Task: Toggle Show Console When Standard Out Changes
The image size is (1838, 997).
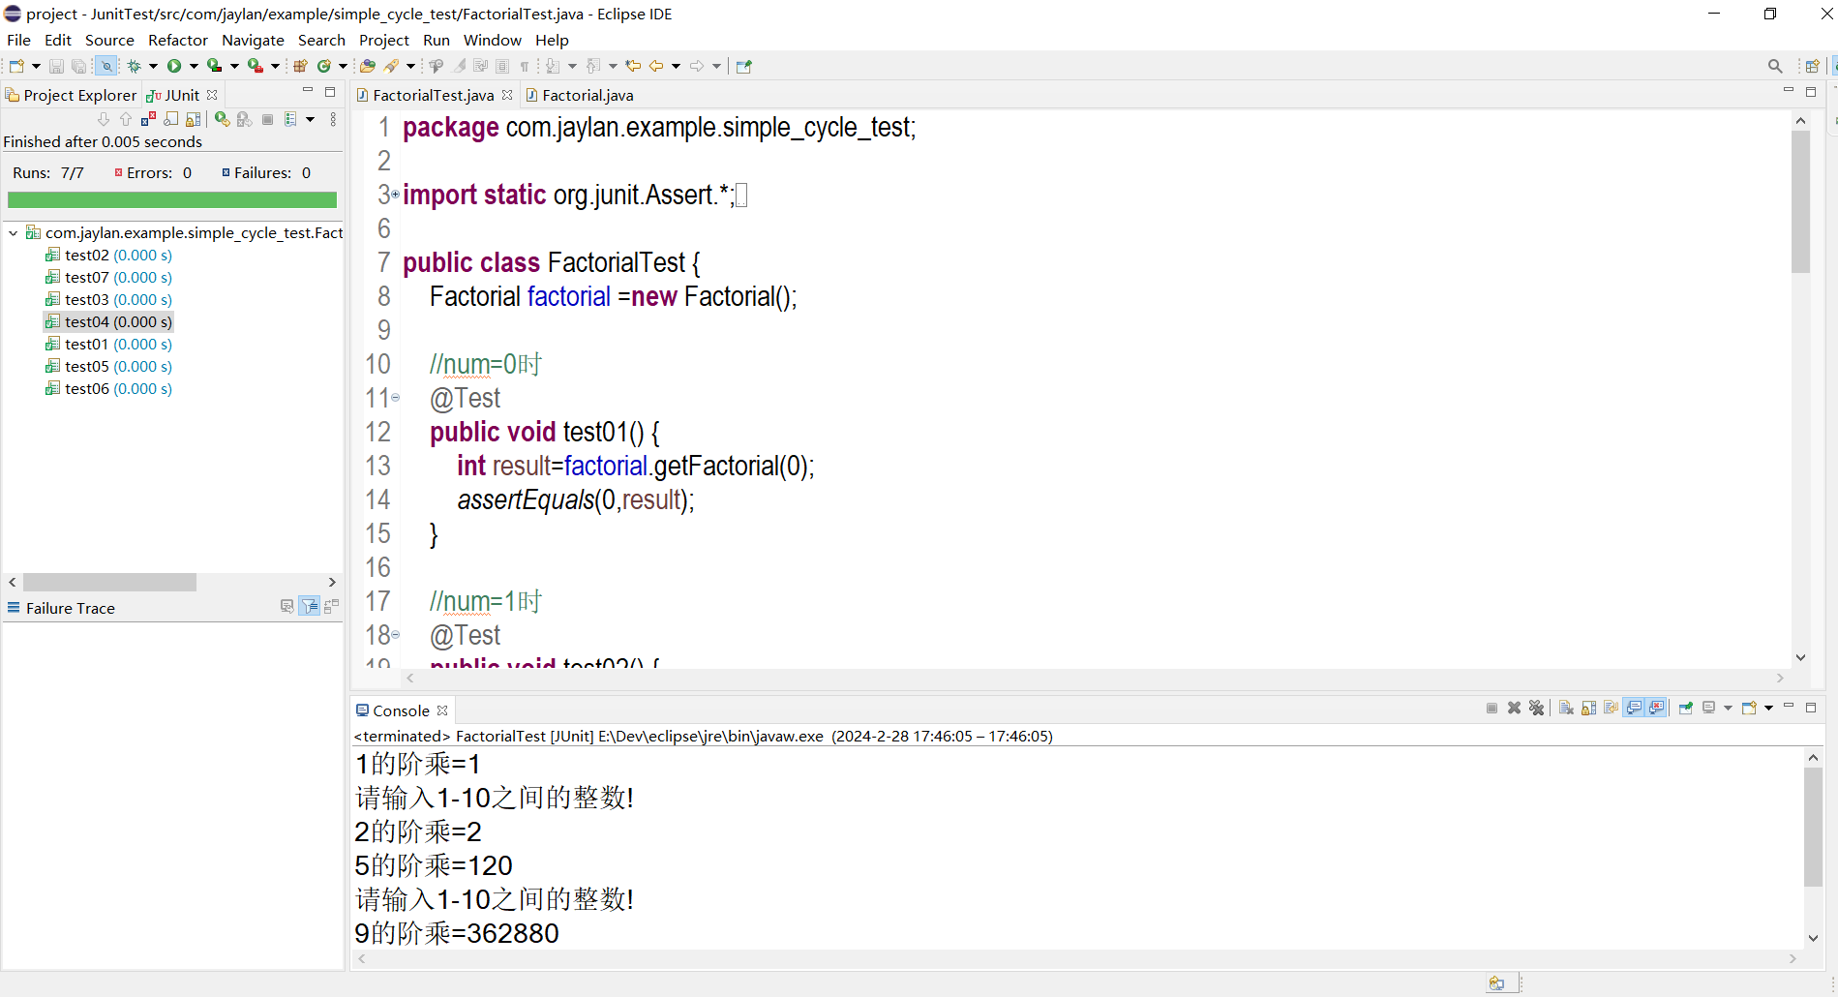Action: coord(1634,708)
